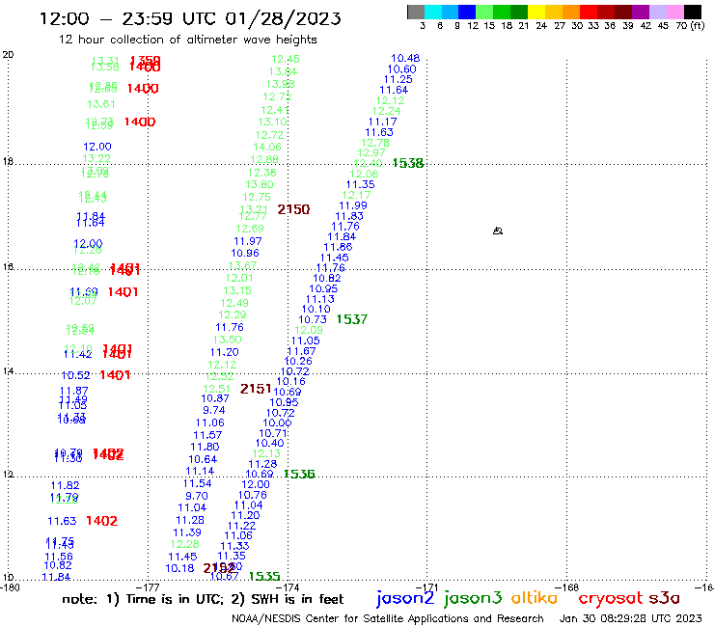This screenshot has height=627, width=714.
Task: Click the wave height value 12.45
Action: click(x=286, y=59)
